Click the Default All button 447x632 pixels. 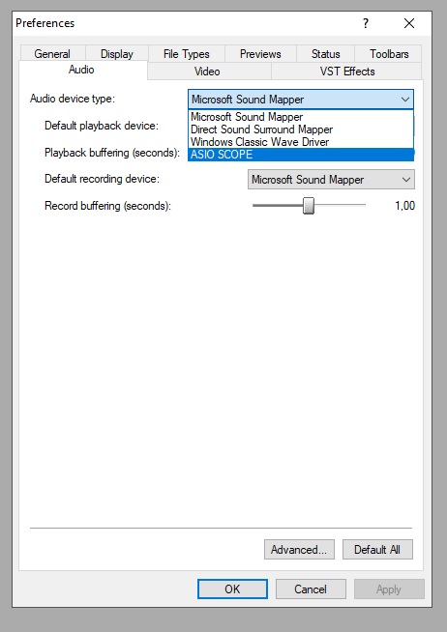click(377, 549)
